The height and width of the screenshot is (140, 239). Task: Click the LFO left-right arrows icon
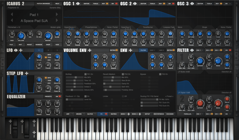pyautogui.click(x=16, y=50)
